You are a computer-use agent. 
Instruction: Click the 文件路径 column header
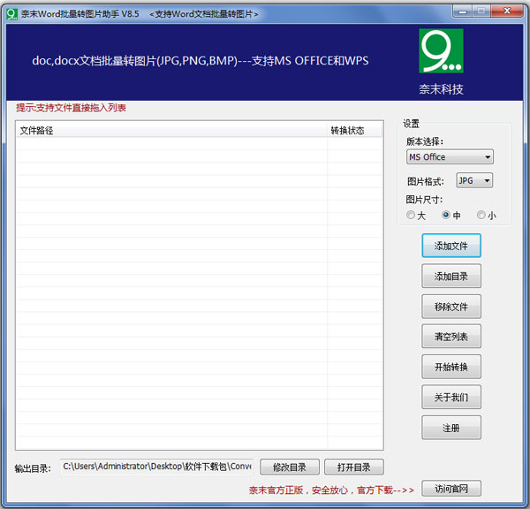(x=168, y=130)
